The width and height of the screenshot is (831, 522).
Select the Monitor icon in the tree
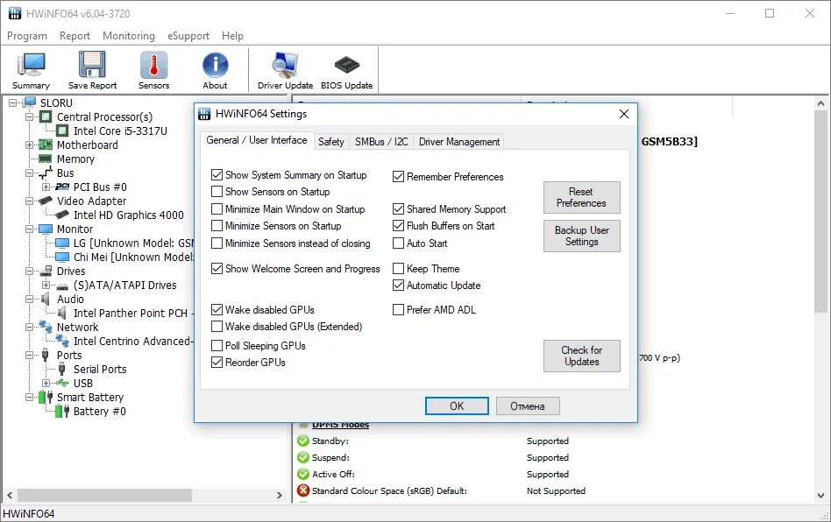pyautogui.click(x=46, y=229)
